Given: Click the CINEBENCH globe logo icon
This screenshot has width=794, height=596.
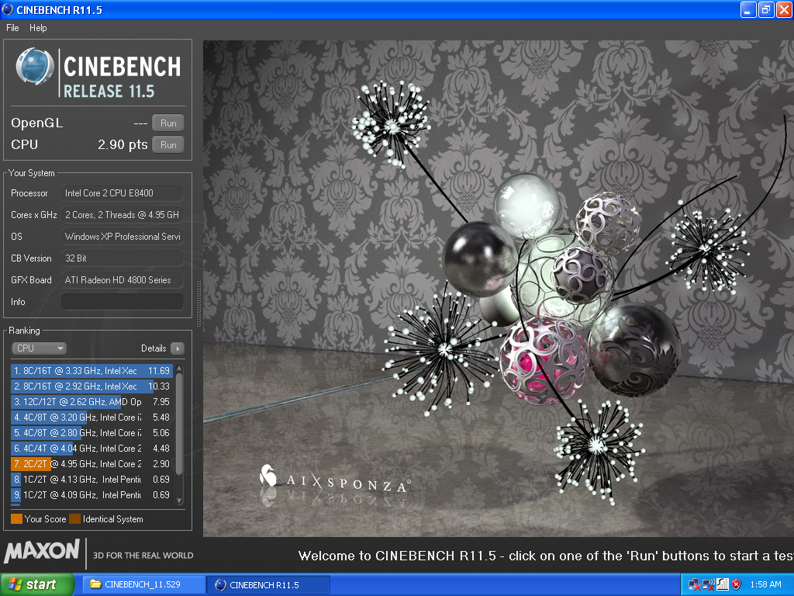Looking at the screenshot, I should pos(35,67).
